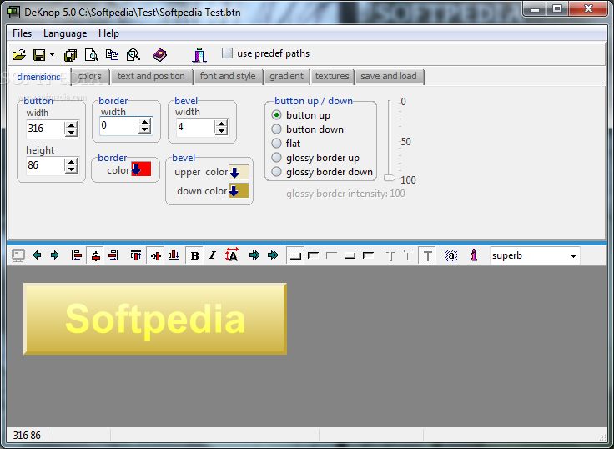Open the page preview magnifier icon
The image size is (614, 449).
tap(91, 55)
